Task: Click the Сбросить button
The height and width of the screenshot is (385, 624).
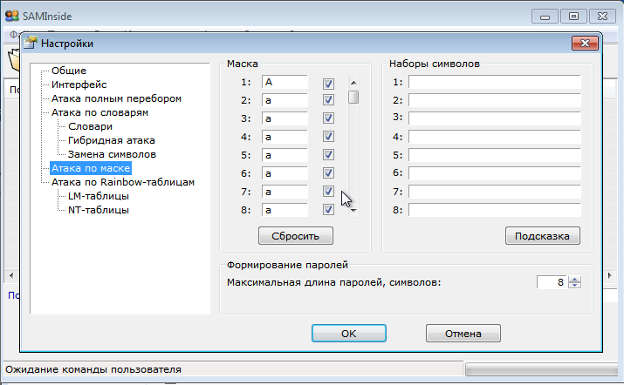Action: 296,236
